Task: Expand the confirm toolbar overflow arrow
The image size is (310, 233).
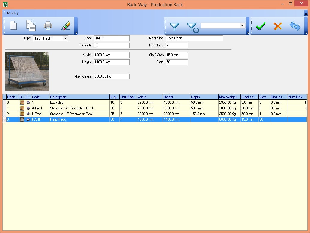Action: (x=306, y=33)
